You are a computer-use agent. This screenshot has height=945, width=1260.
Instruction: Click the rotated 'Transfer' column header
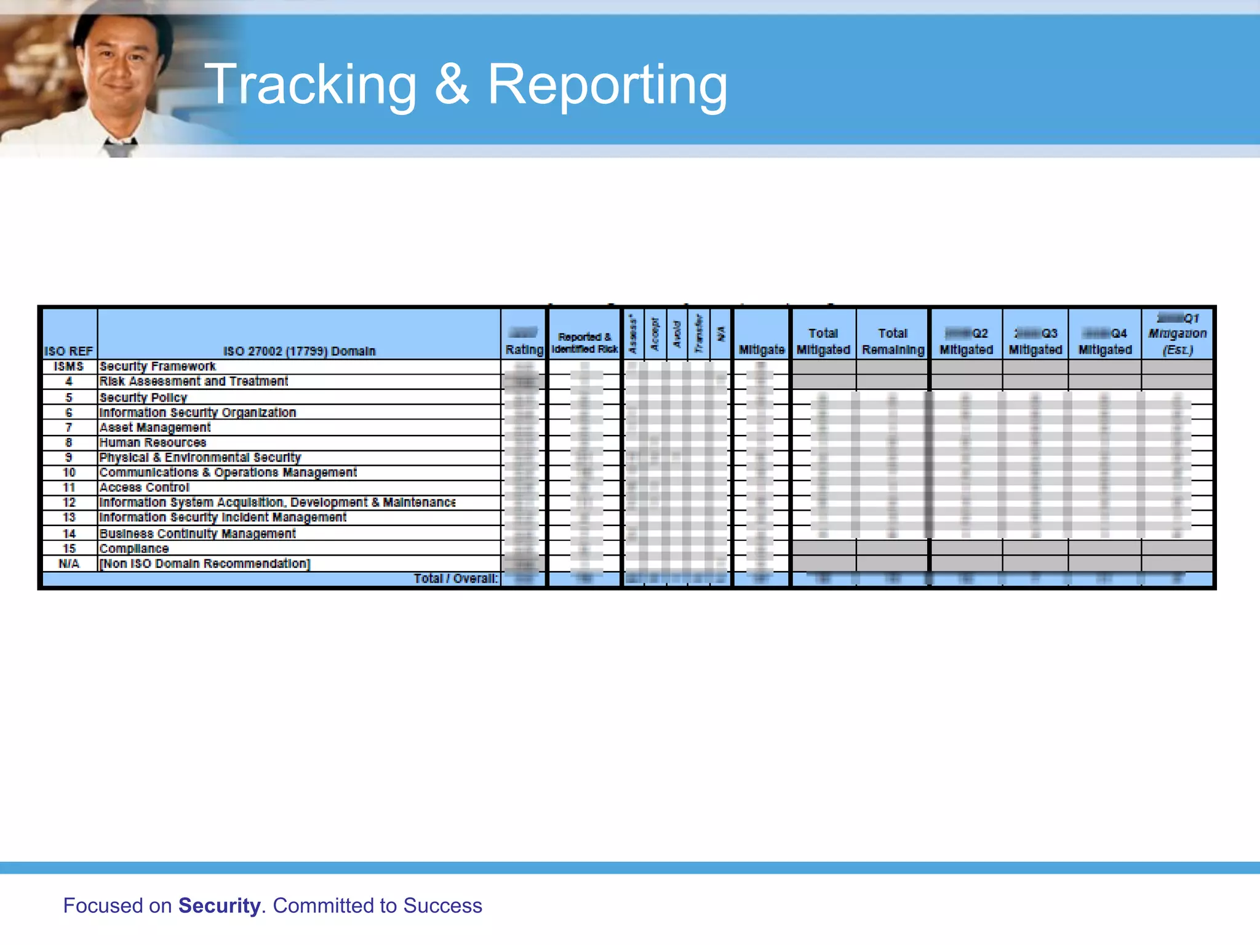point(698,334)
